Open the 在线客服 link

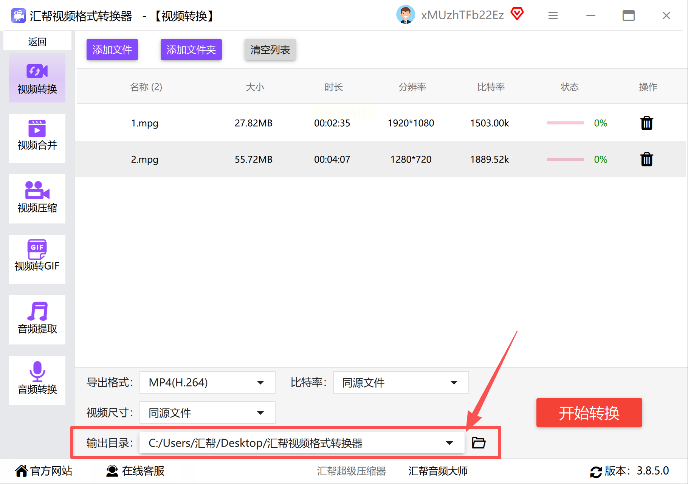pyautogui.click(x=143, y=471)
